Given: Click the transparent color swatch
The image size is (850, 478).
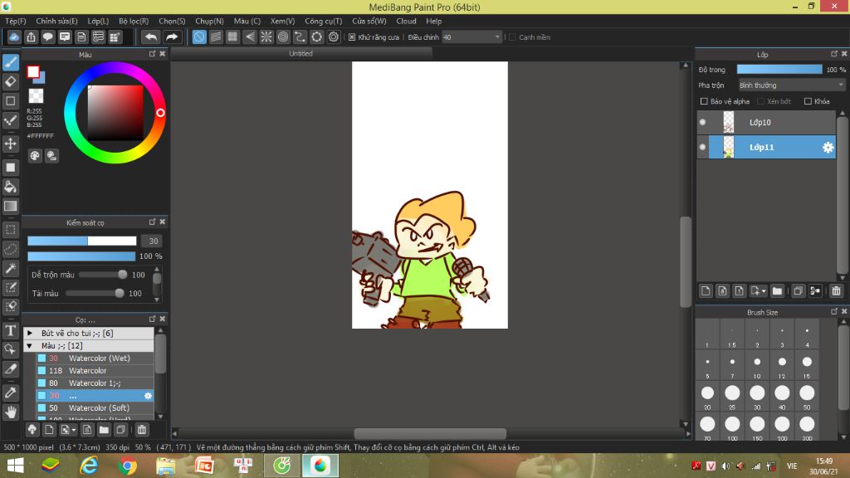Looking at the screenshot, I should [36, 96].
